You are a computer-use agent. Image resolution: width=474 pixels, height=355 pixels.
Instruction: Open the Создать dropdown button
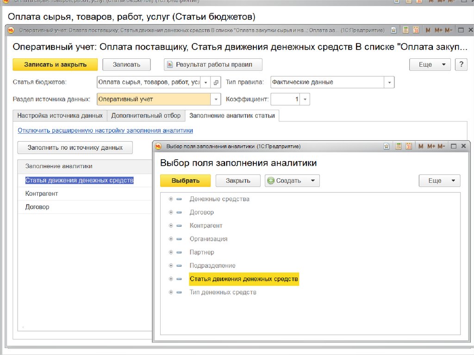tap(292, 181)
